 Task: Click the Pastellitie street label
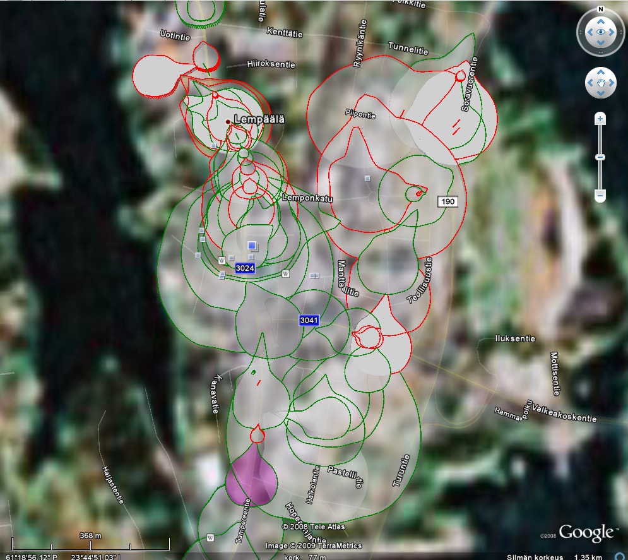(345, 475)
